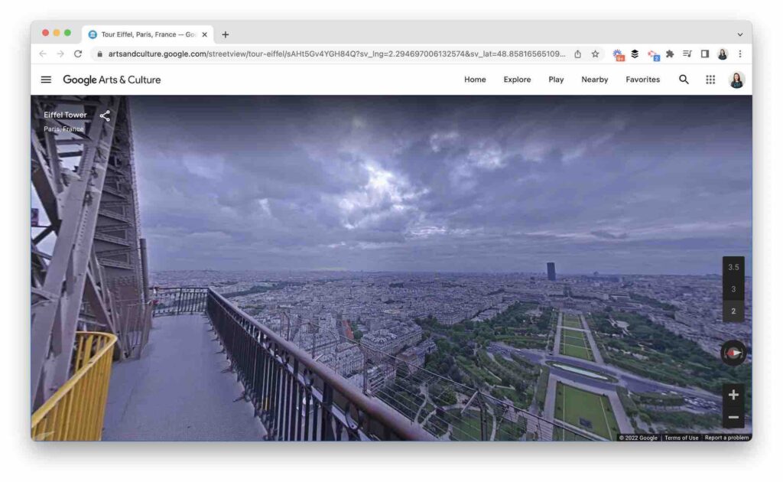Open the tab search chevron

click(739, 34)
